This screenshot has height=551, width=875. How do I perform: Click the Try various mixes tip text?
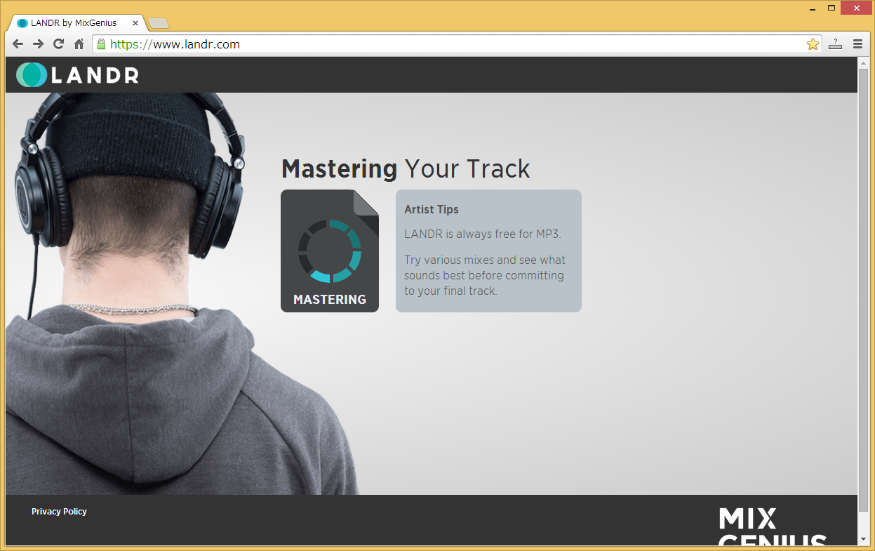(x=485, y=275)
